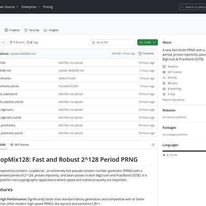
Task: Open the Enterprise dropdown menu
Action: coord(30,7)
